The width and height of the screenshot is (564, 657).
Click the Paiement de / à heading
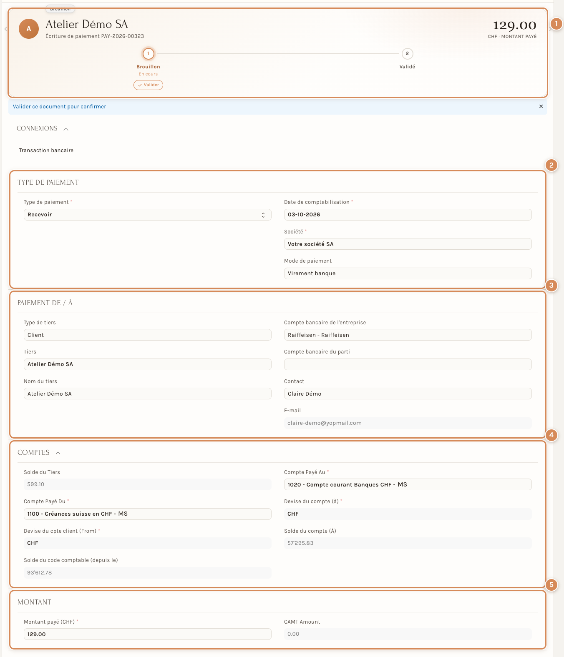coord(45,303)
